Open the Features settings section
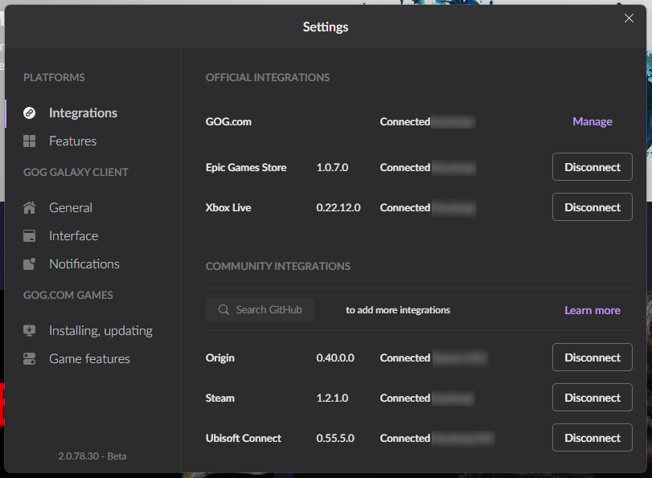 [73, 141]
